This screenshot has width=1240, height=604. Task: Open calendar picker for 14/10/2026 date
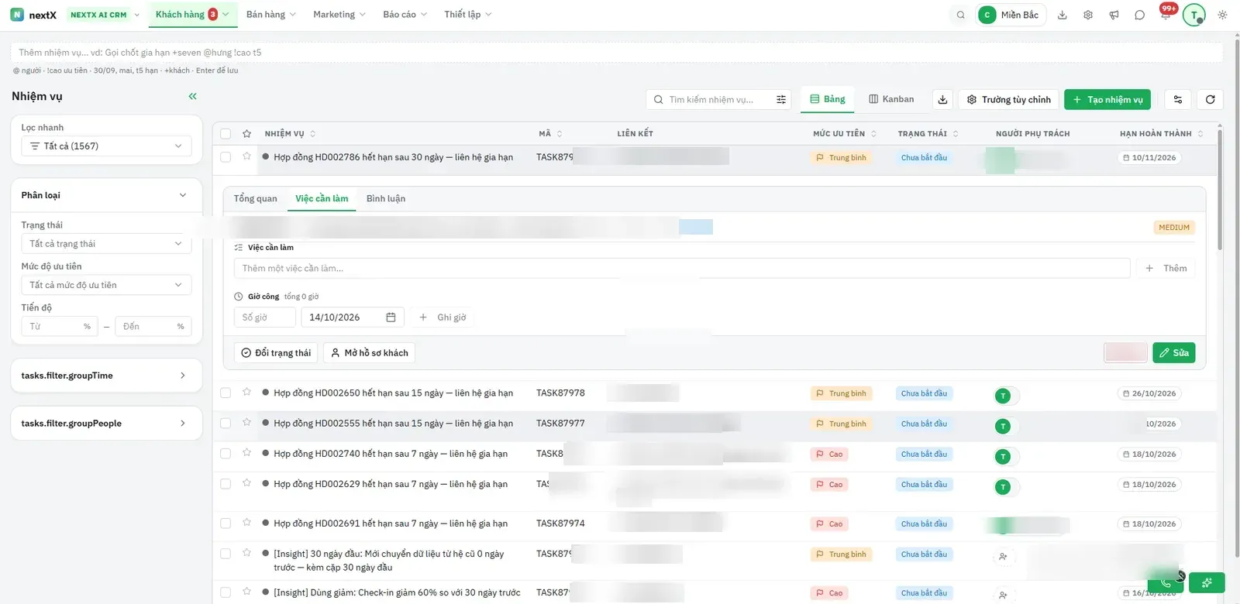pos(391,317)
